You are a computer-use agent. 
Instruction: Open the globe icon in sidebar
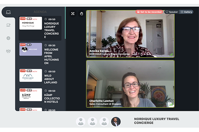tap(8, 38)
